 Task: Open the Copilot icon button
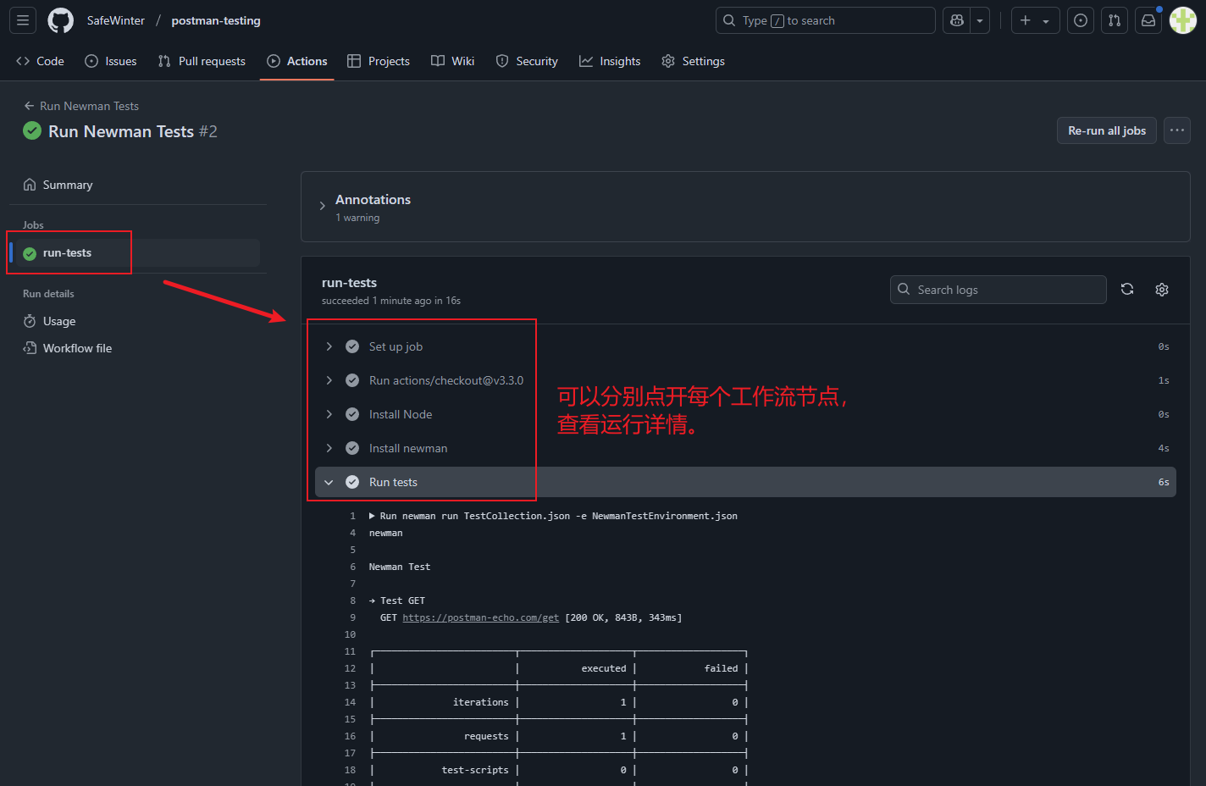957,20
